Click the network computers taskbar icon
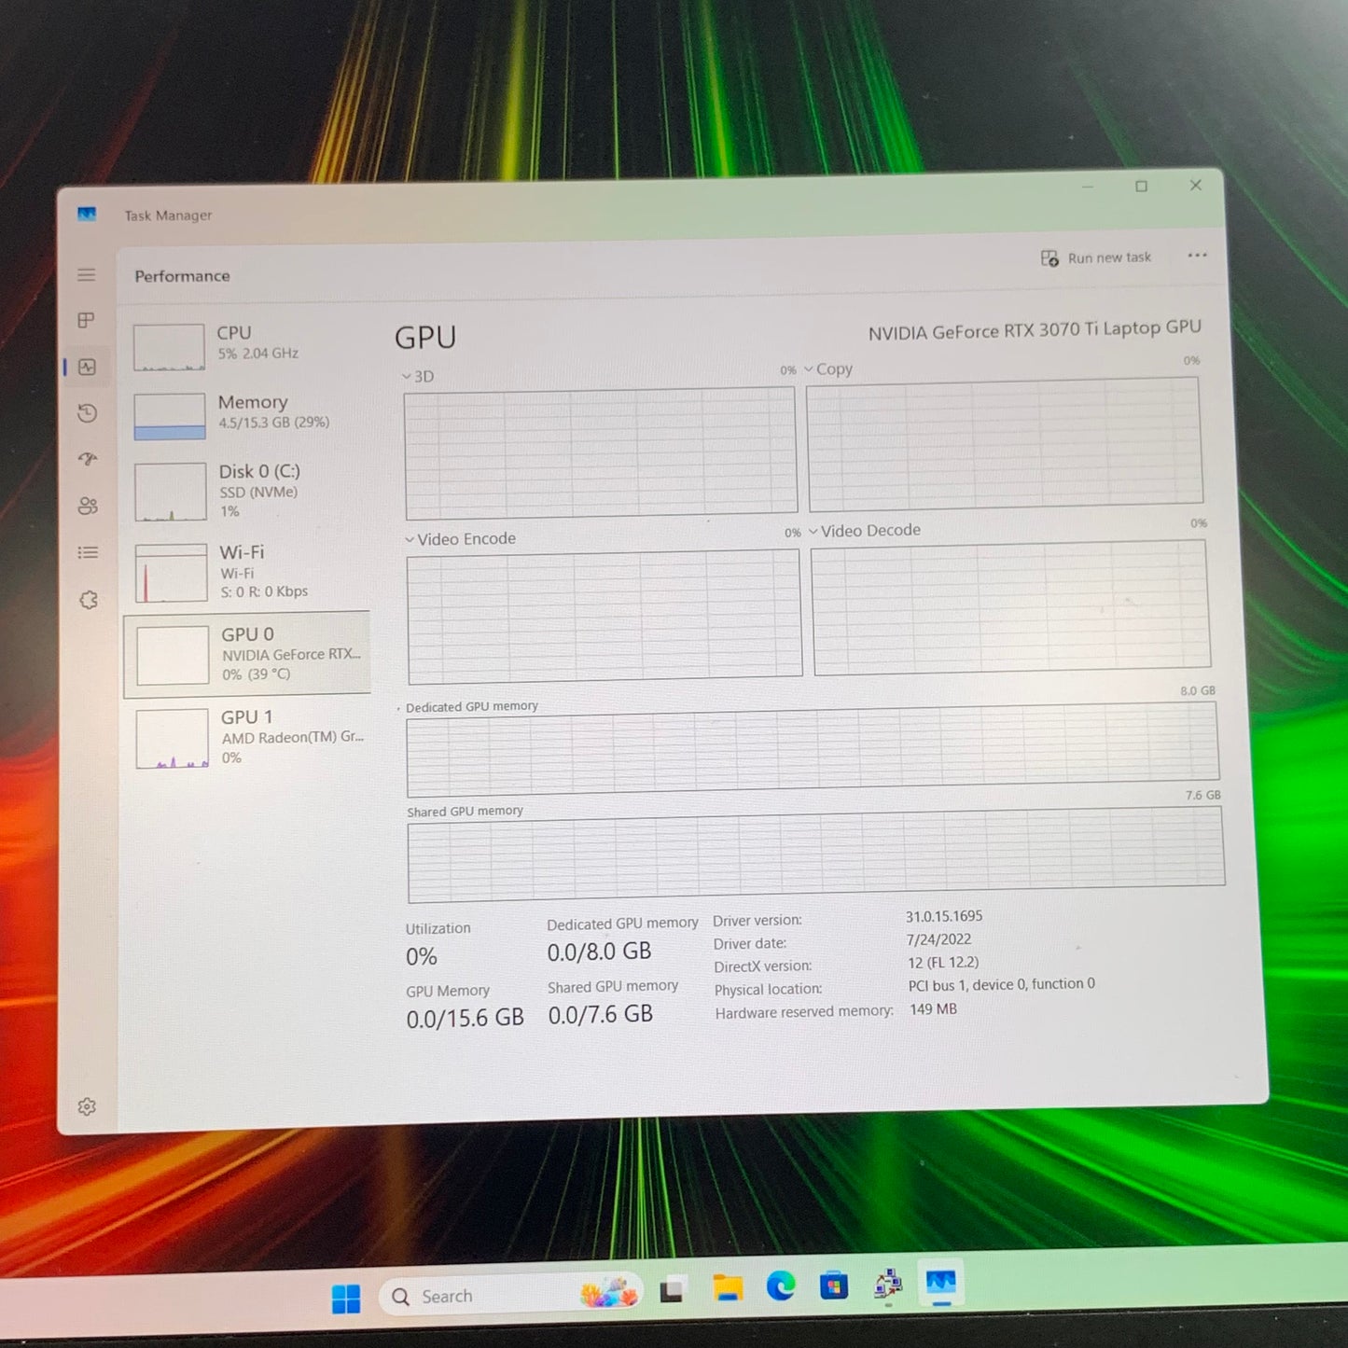This screenshot has height=1348, width=1348. coord(887,1285)
